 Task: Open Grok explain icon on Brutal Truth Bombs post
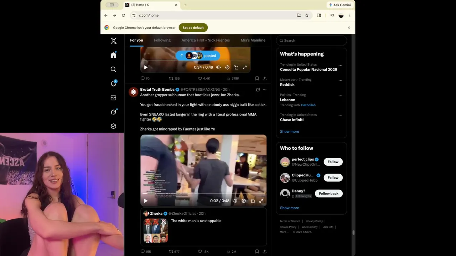pos(258,90)
